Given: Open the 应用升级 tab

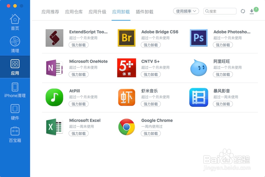Looking at the screenshot, I should (x=97, y=12).
